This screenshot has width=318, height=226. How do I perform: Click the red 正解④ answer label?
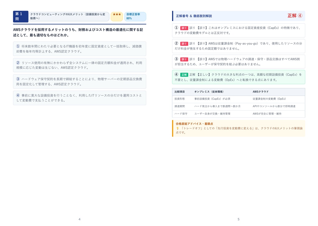295,16
